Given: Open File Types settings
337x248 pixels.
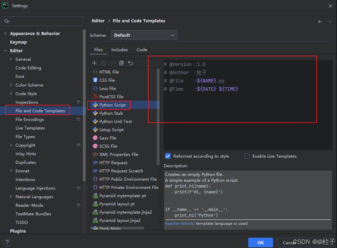Looking at the screenshot, I should pos(25,137).
